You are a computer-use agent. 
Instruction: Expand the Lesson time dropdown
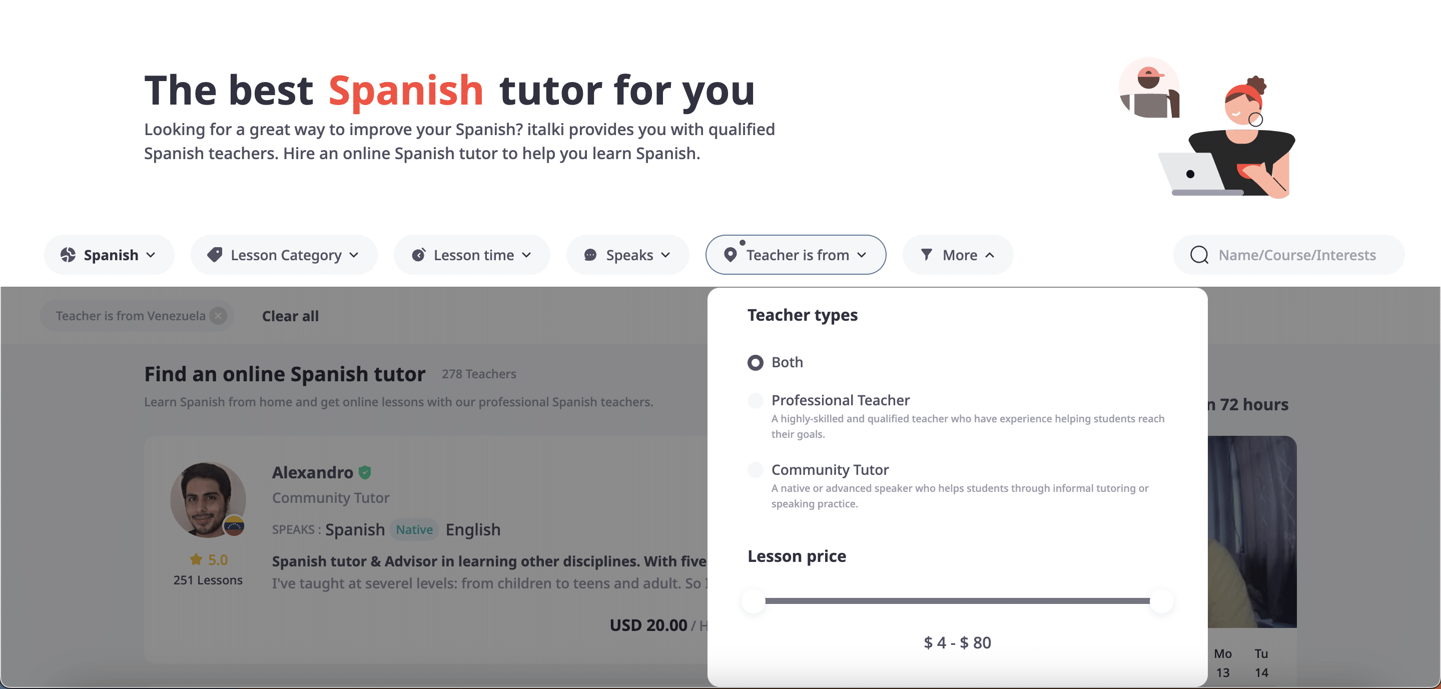pos(472,255)
